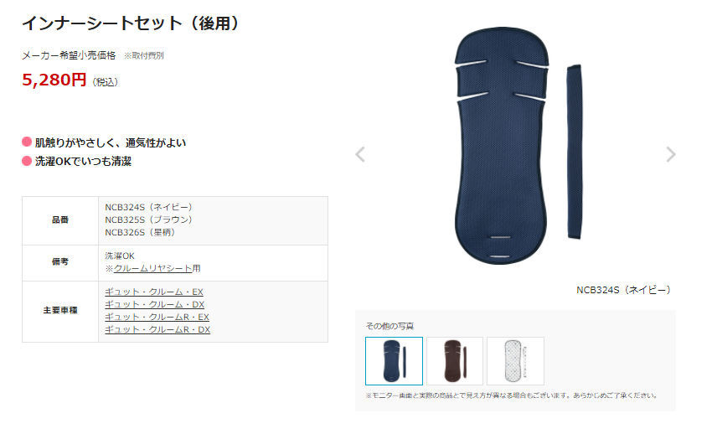This screenshot has width=717, height=434.
Task: Open the ギュット・クルームR・DX link
Action: coord(157,329)
